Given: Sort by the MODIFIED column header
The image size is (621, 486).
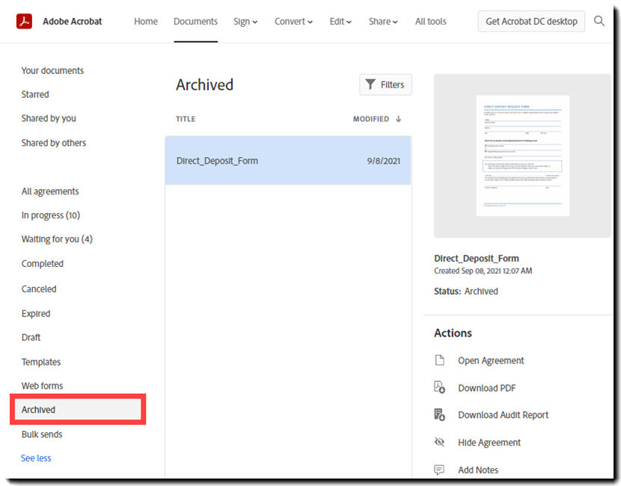Looking at the screenshot, I should (x=371, y=119).
